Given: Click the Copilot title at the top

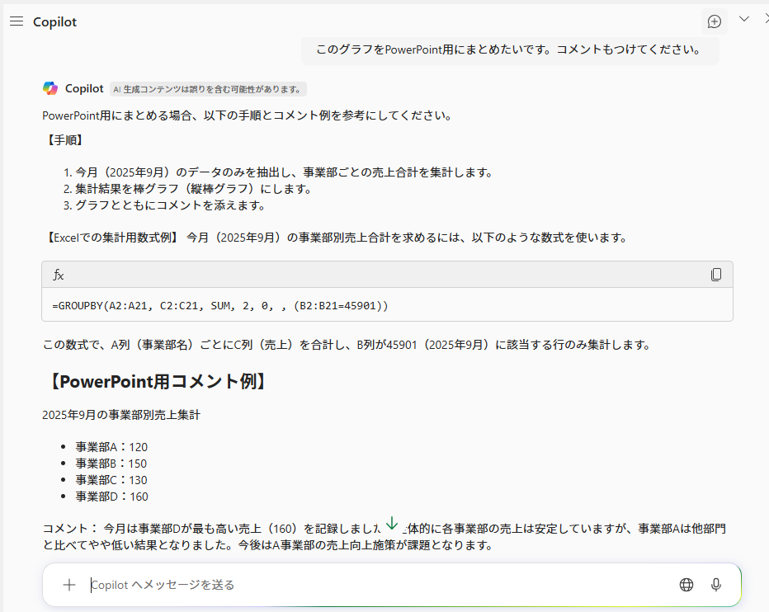Looking at the screenshot, I should coord(55,22).
